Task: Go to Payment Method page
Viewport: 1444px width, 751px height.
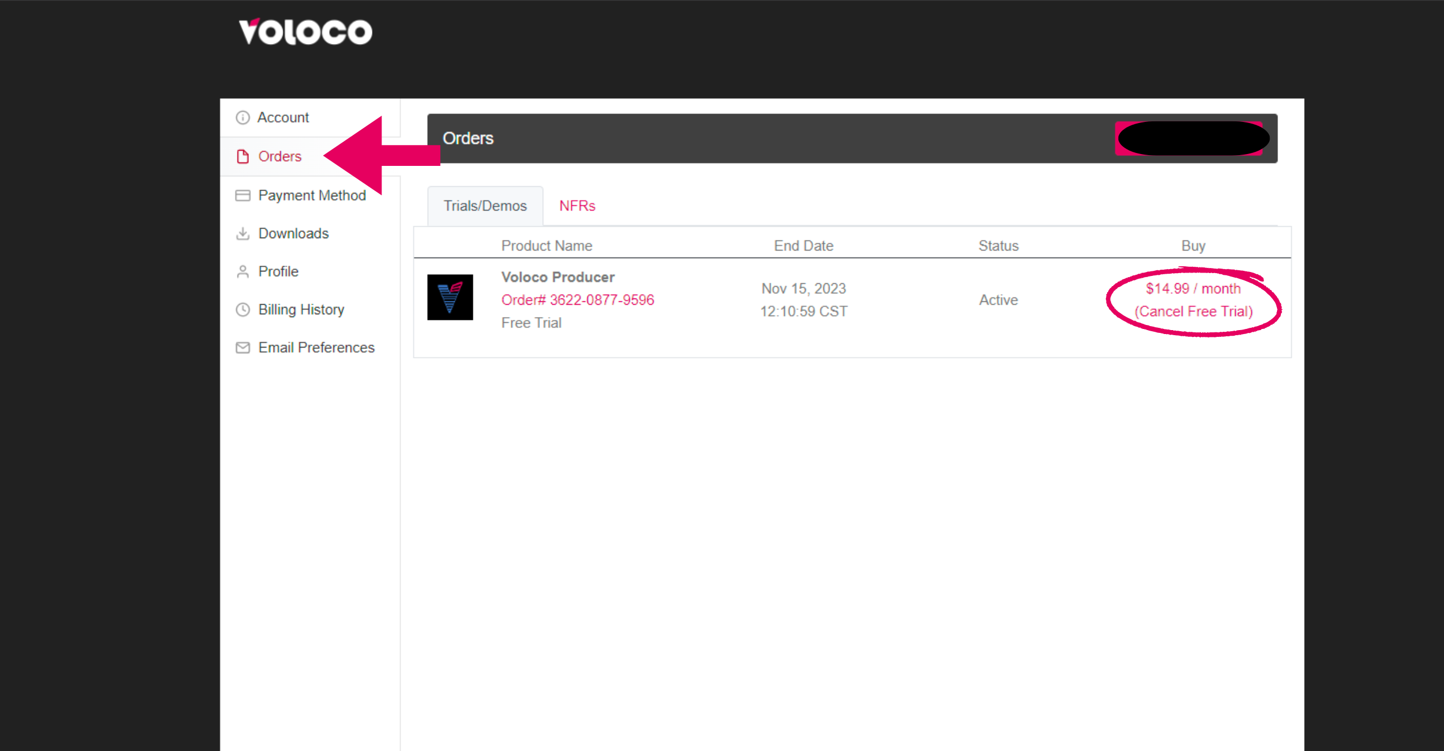Action: point(312,195)
